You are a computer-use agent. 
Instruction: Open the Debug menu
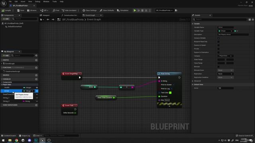click(37, 2)
